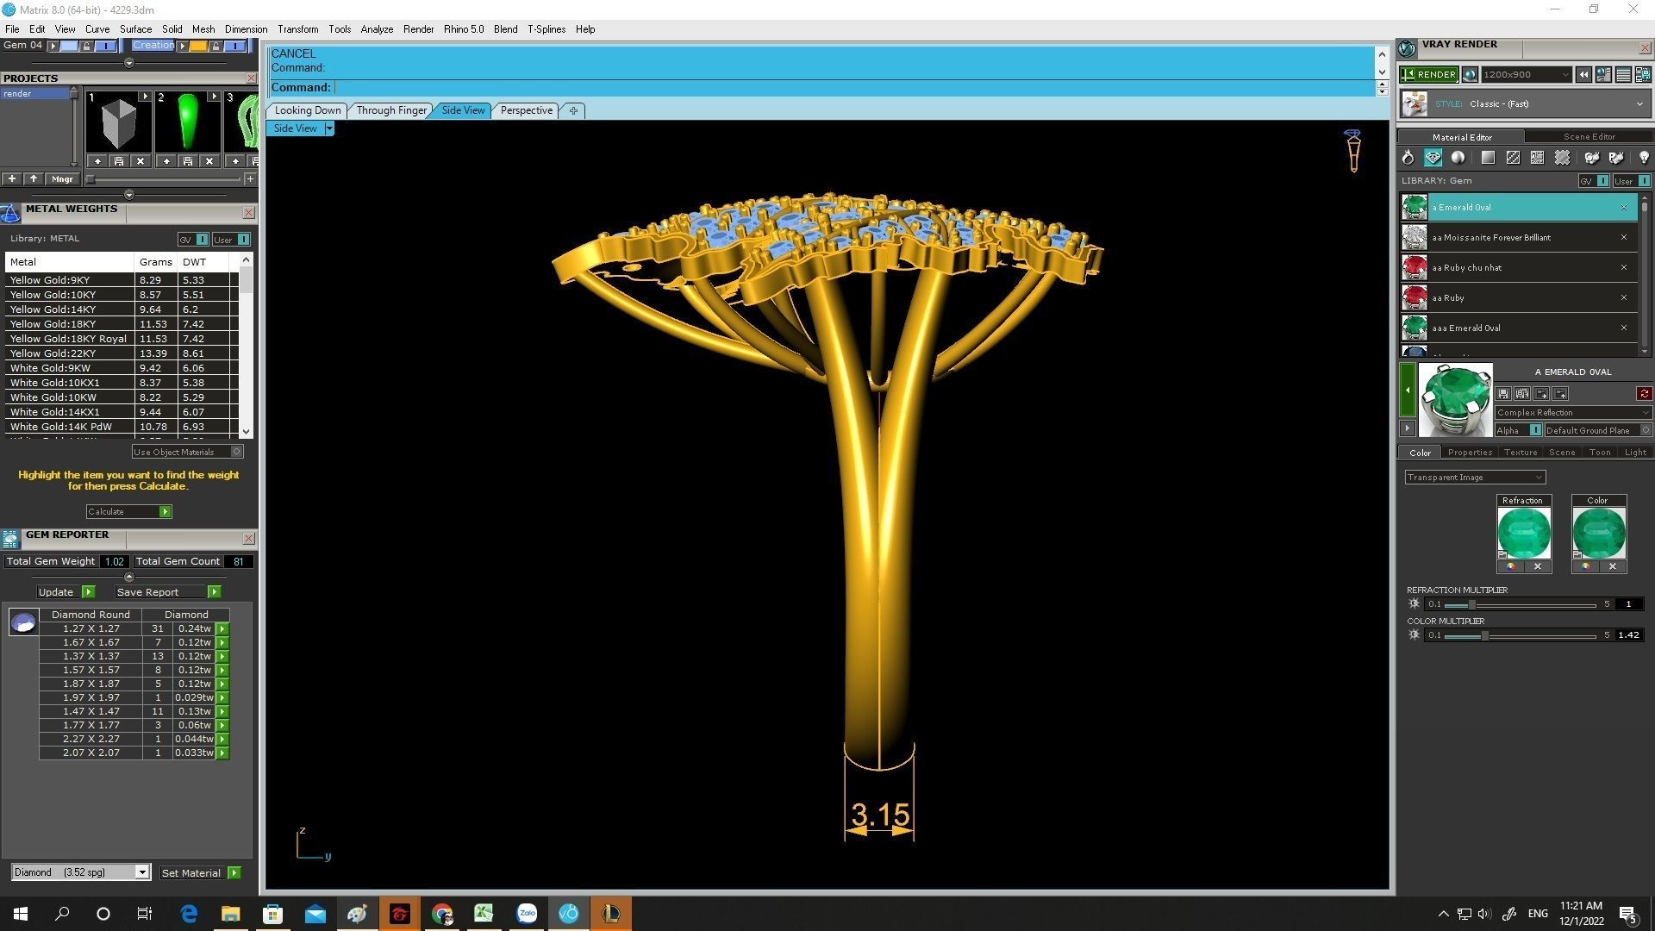The width and height of the screenshot is (1655, 931).
Task: Click the Command input field
Action: [x=853, y=87]
